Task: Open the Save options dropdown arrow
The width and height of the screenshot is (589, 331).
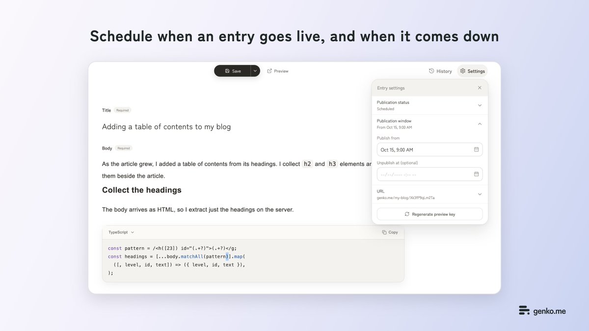Action: point(255,71)
